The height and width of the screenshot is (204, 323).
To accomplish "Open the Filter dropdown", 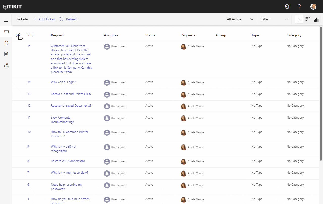I will coord(275,19).
